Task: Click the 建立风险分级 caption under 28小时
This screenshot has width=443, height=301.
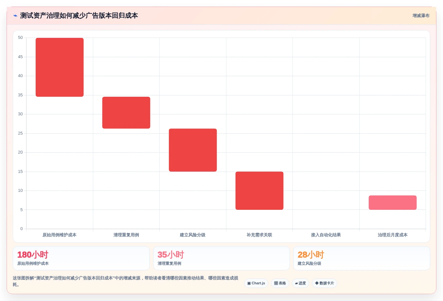Action: [x=310, y=263]
